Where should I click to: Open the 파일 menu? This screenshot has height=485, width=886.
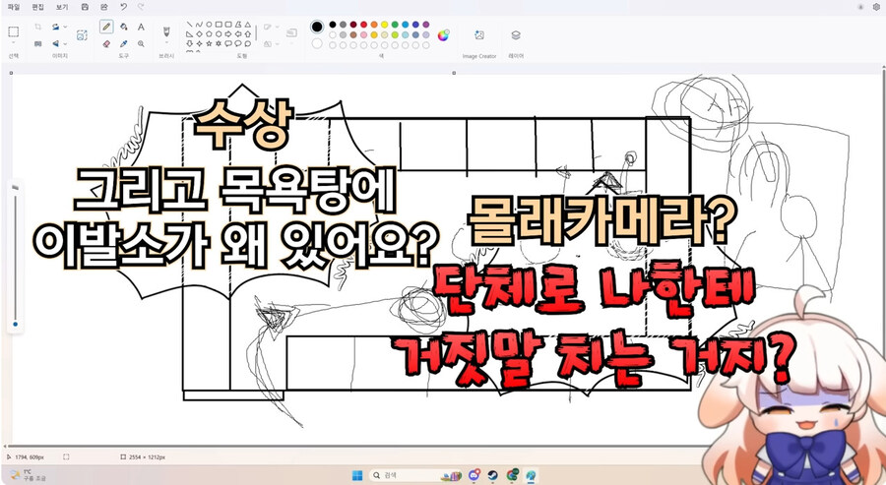(x=14, y=7)
